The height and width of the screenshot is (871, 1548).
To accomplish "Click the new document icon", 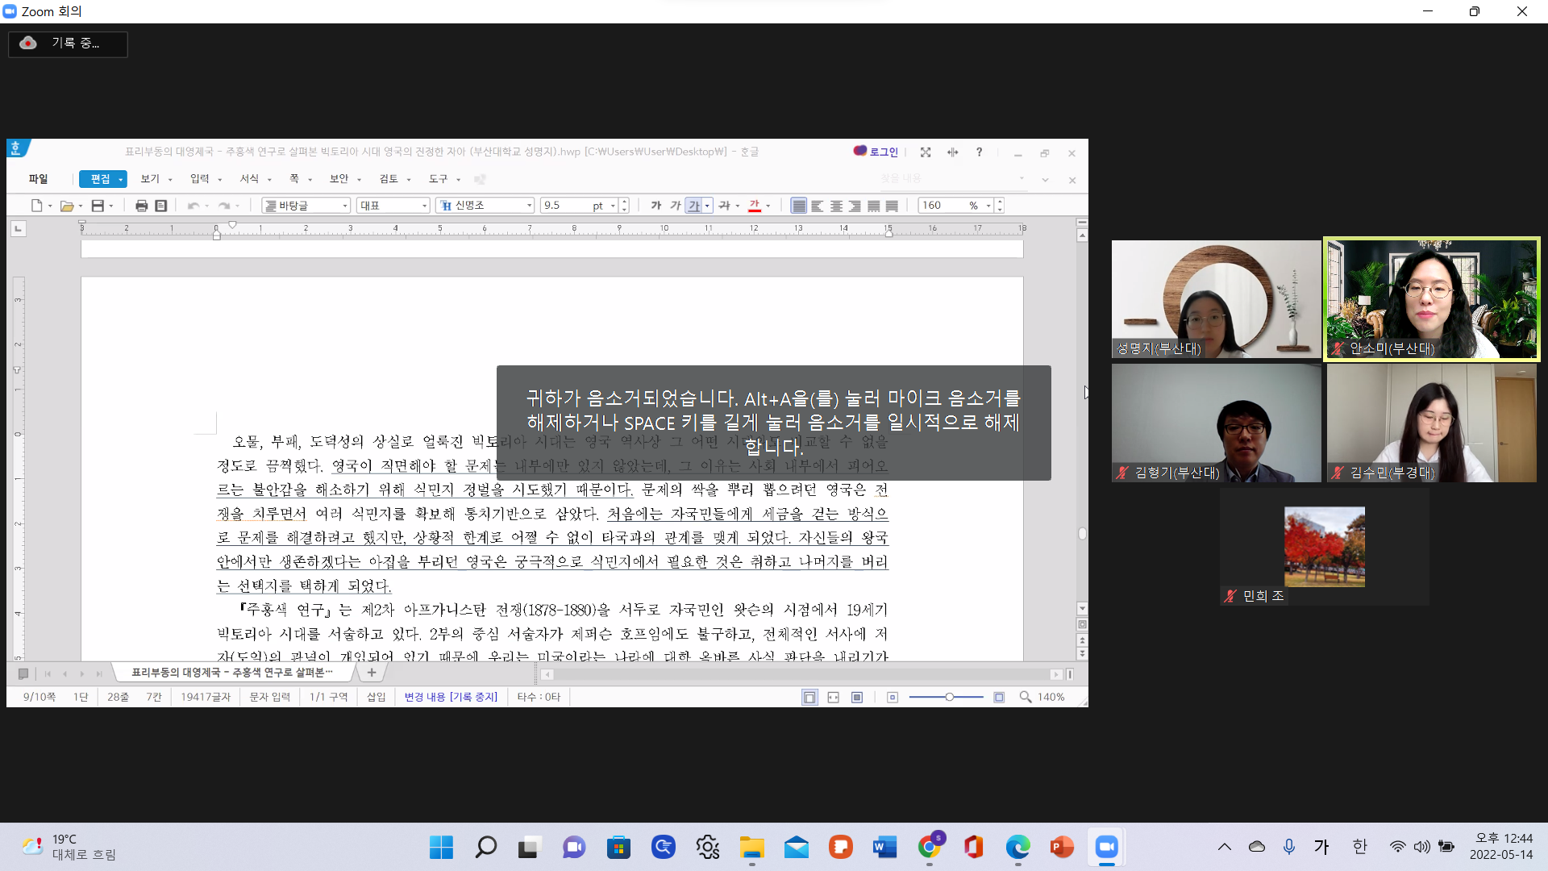I will 36,206.
